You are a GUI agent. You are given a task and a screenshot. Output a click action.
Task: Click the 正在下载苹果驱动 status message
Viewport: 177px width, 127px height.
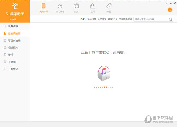(104, 52)
